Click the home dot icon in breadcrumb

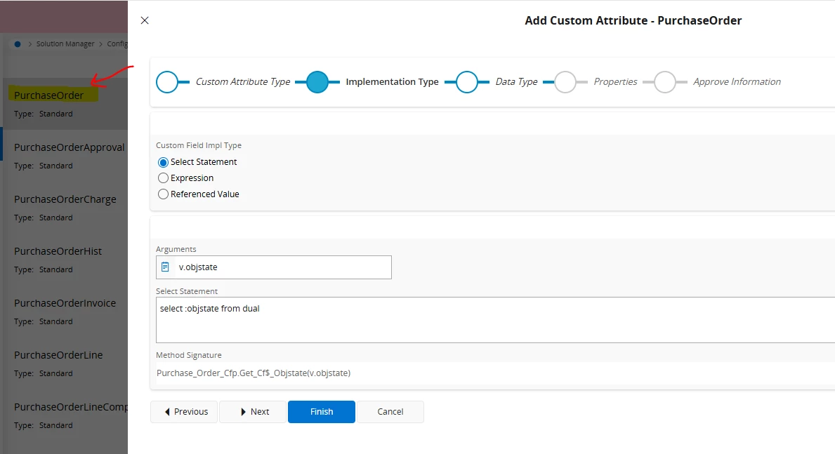click(x=18, y=44)
